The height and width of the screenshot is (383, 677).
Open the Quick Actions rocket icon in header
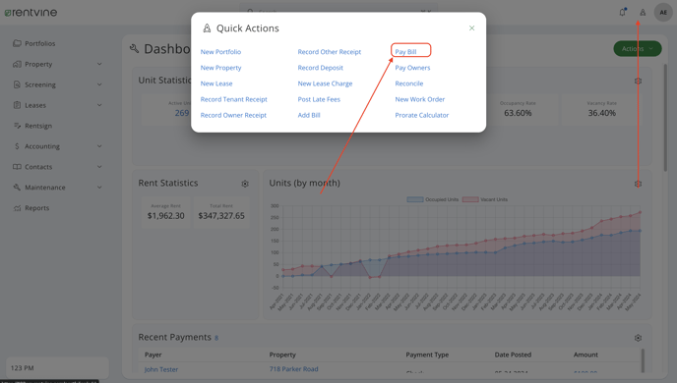(643, 13)
